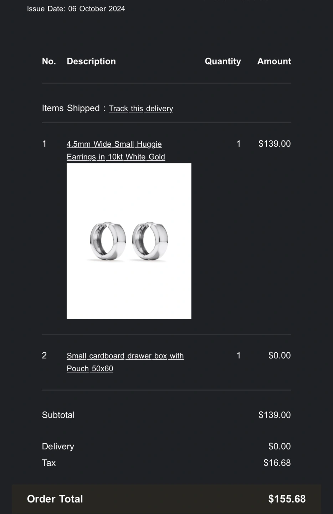Screen dimensions: 333x514
Task: Click the Subtotal label
Action: point(58,415)
